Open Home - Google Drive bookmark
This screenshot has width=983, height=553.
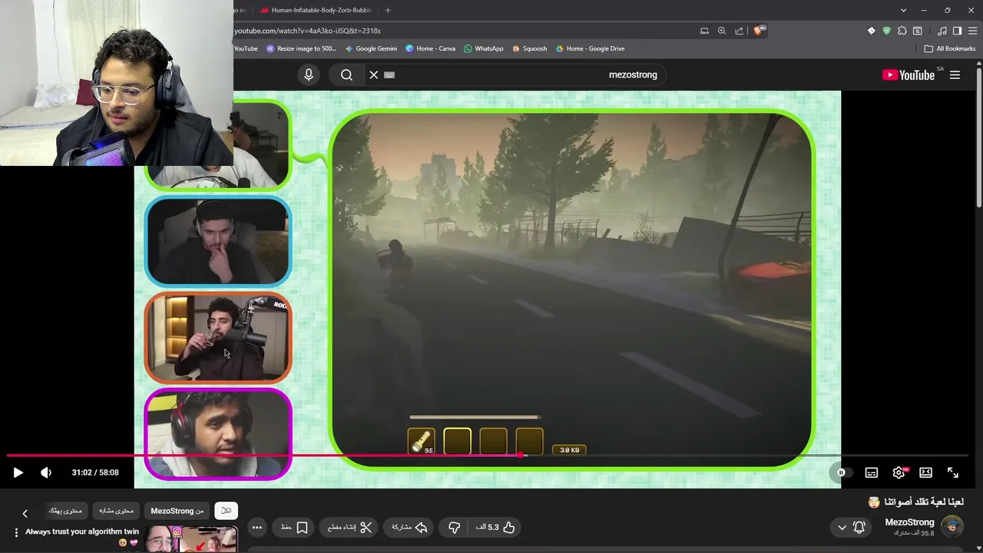[589, 48]
